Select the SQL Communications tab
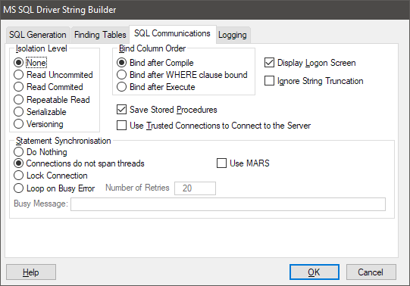This screenshot has height=286, width=410. coord(172,33)
